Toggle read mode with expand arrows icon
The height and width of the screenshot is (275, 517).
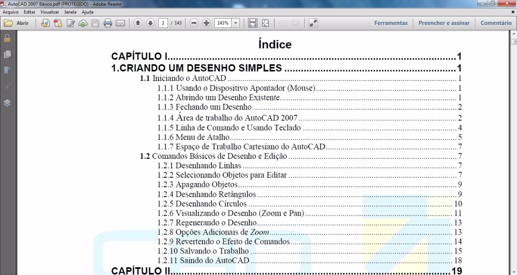click(313, 23)
